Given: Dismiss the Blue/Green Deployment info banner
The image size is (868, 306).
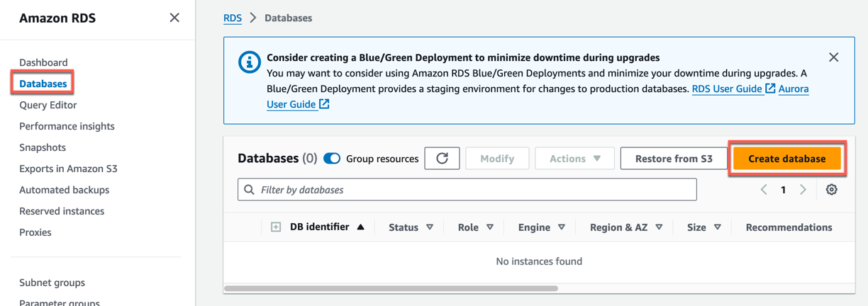Looking at the screenshot, I should (833, 57).
